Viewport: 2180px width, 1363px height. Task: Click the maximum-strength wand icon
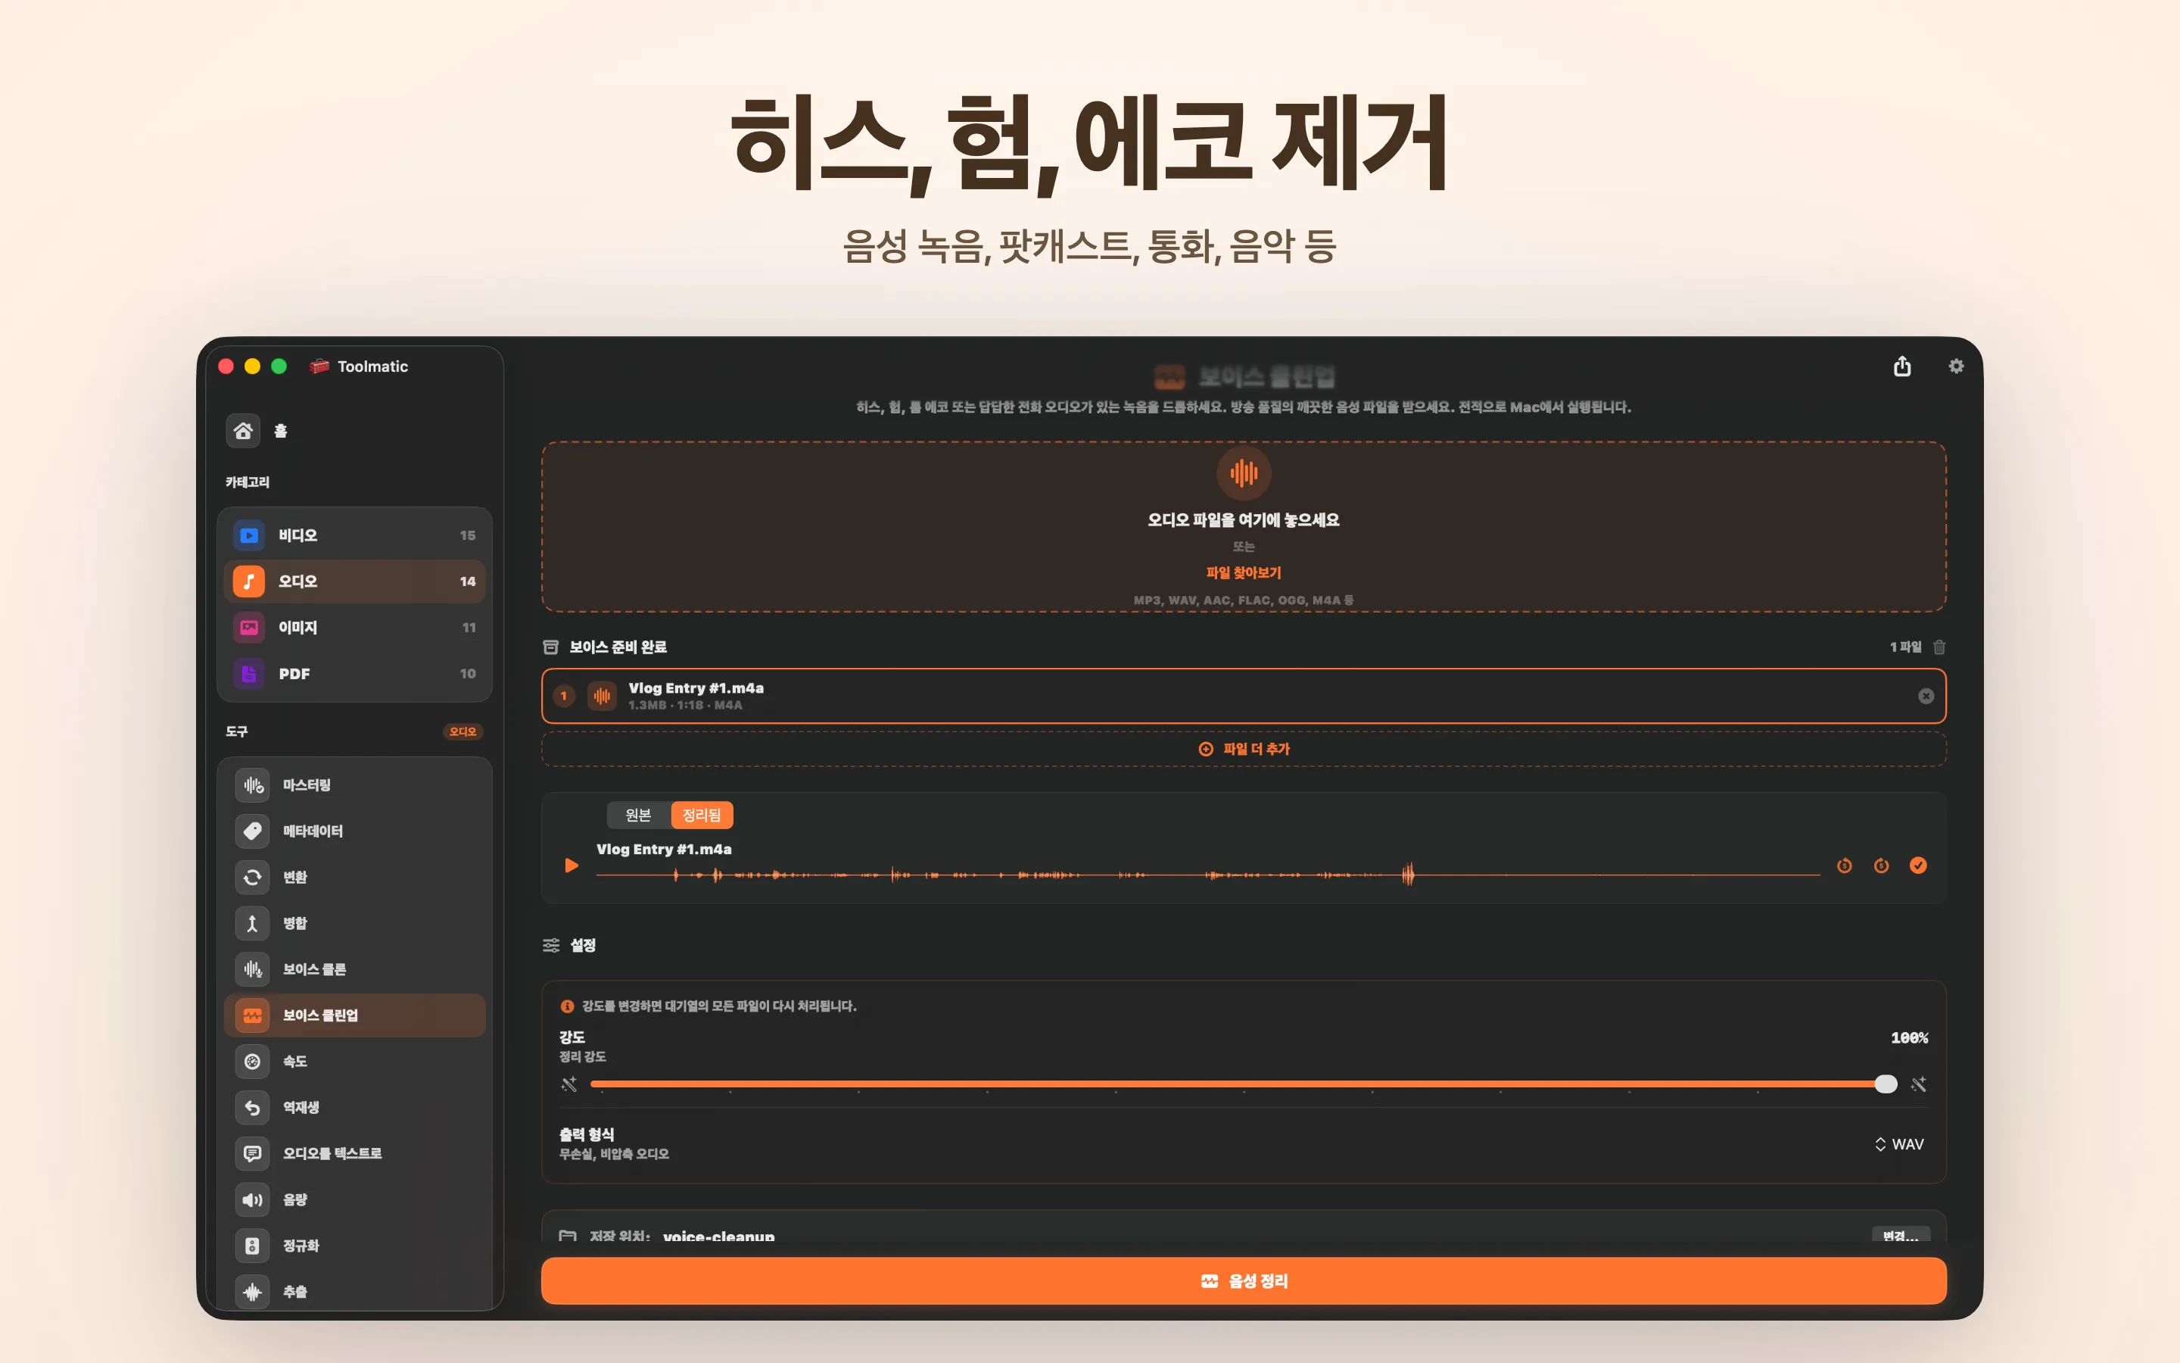coord(1919,1084)
